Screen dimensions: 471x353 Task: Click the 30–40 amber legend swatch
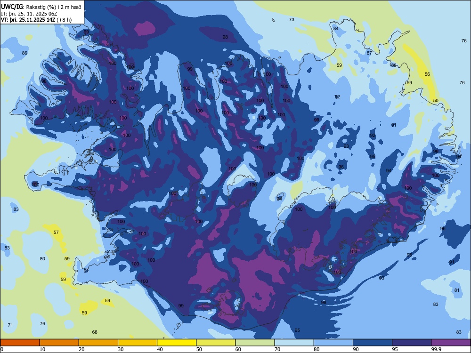click(x=138, y=343)
